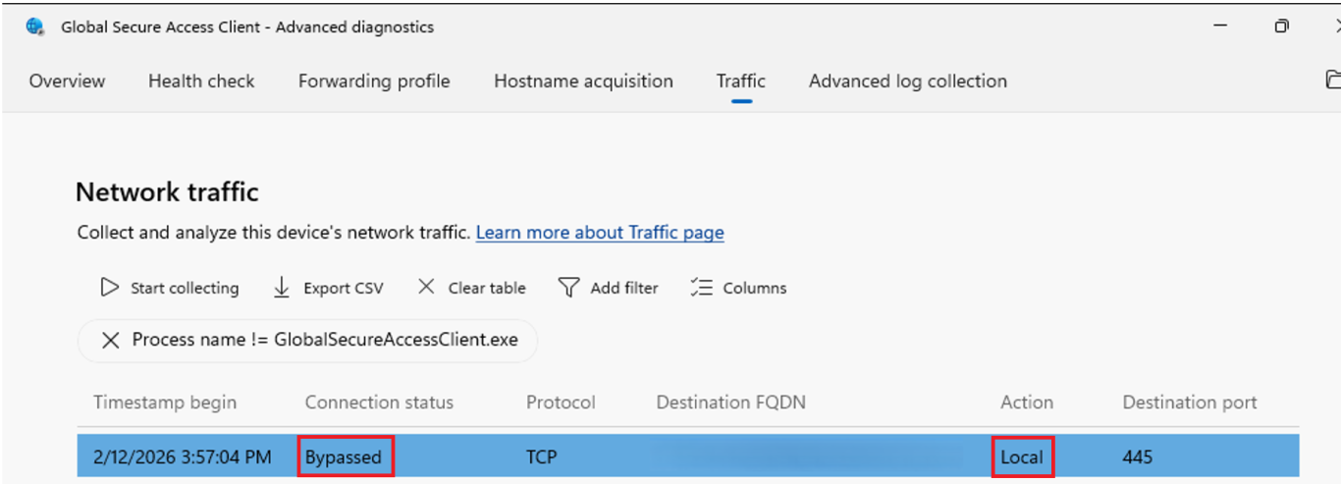Click the Connection status column header

379,403
